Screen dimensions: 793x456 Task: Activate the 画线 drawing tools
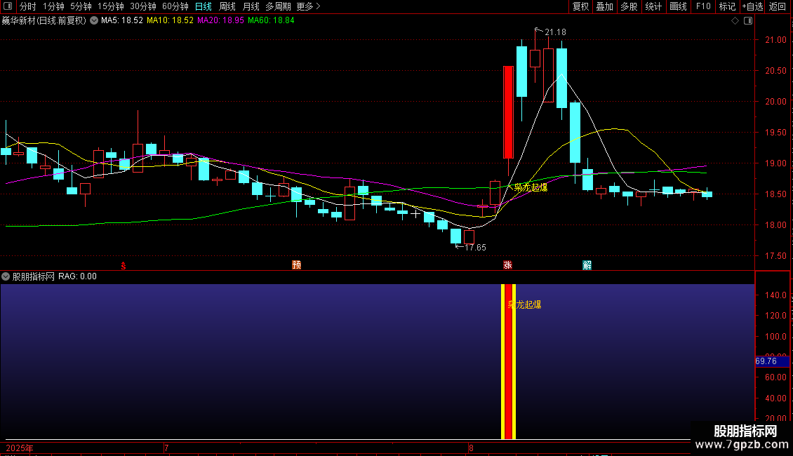(678, 6)
